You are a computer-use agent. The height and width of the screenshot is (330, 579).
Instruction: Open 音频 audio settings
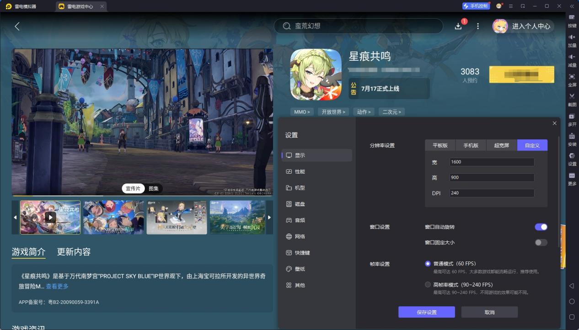(x=317, y=220)
